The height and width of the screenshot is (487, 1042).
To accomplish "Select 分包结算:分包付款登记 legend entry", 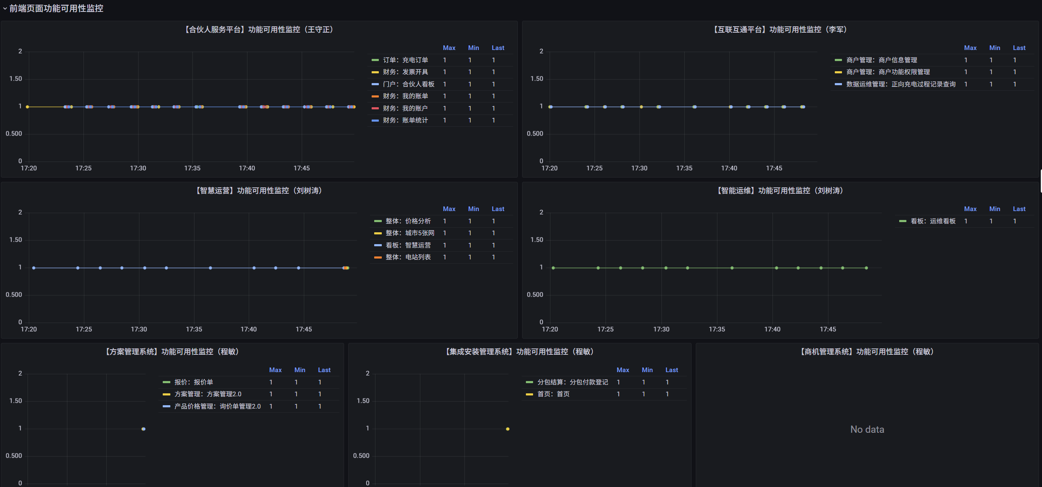I will (x=572, y=382).
